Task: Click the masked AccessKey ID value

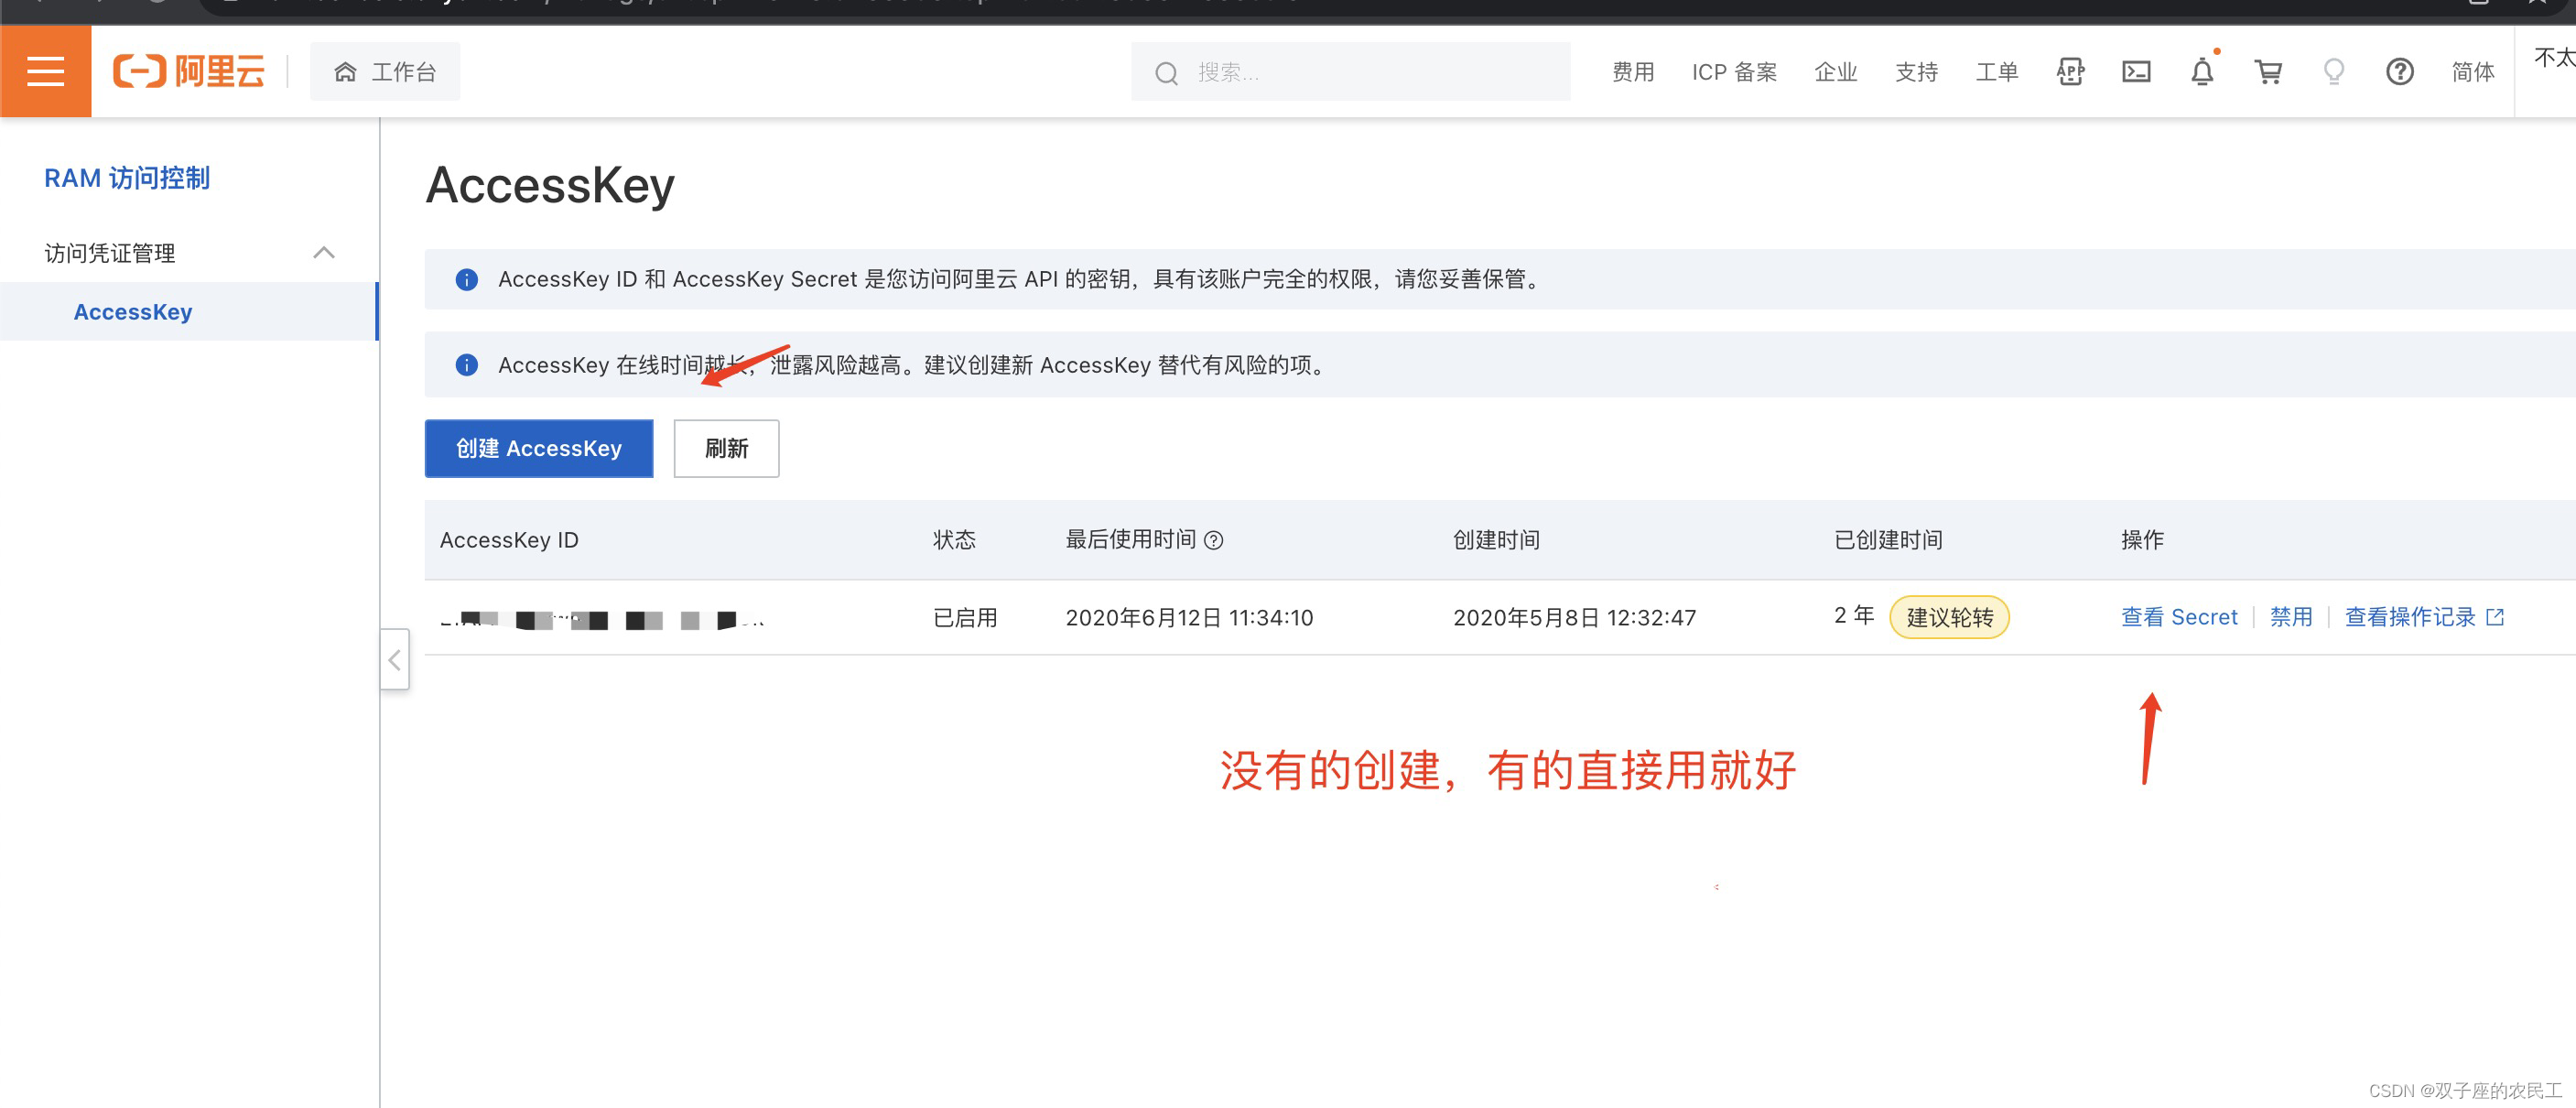Action: point(603,620)
